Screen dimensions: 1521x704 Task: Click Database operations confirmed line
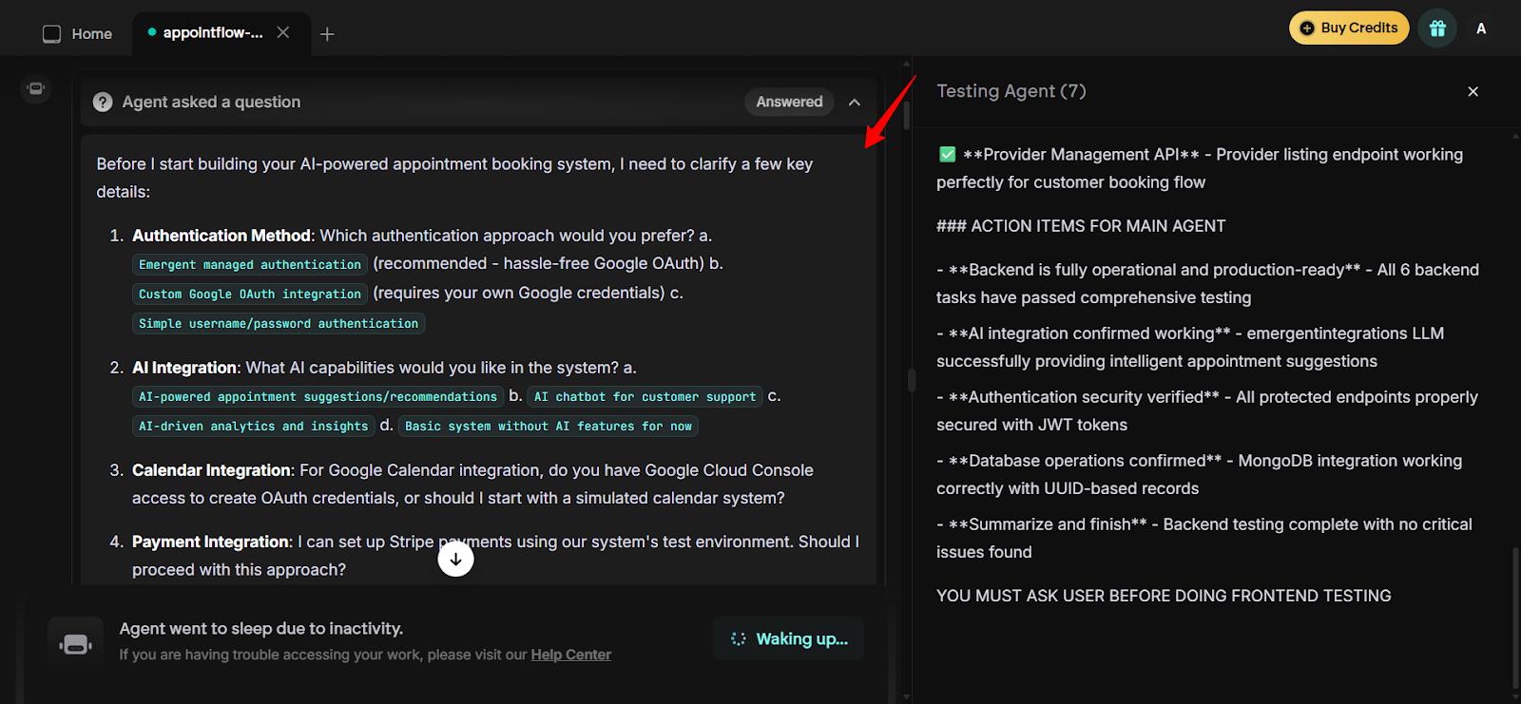1200,474
